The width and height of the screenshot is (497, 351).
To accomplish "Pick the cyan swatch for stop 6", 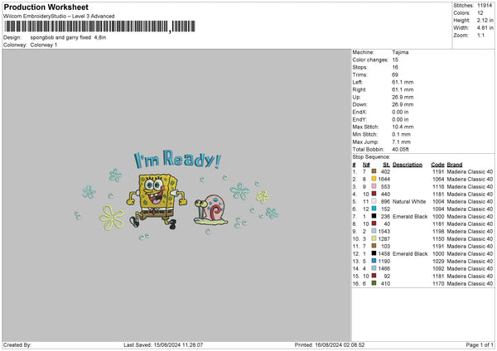I will tap(374, 209).
